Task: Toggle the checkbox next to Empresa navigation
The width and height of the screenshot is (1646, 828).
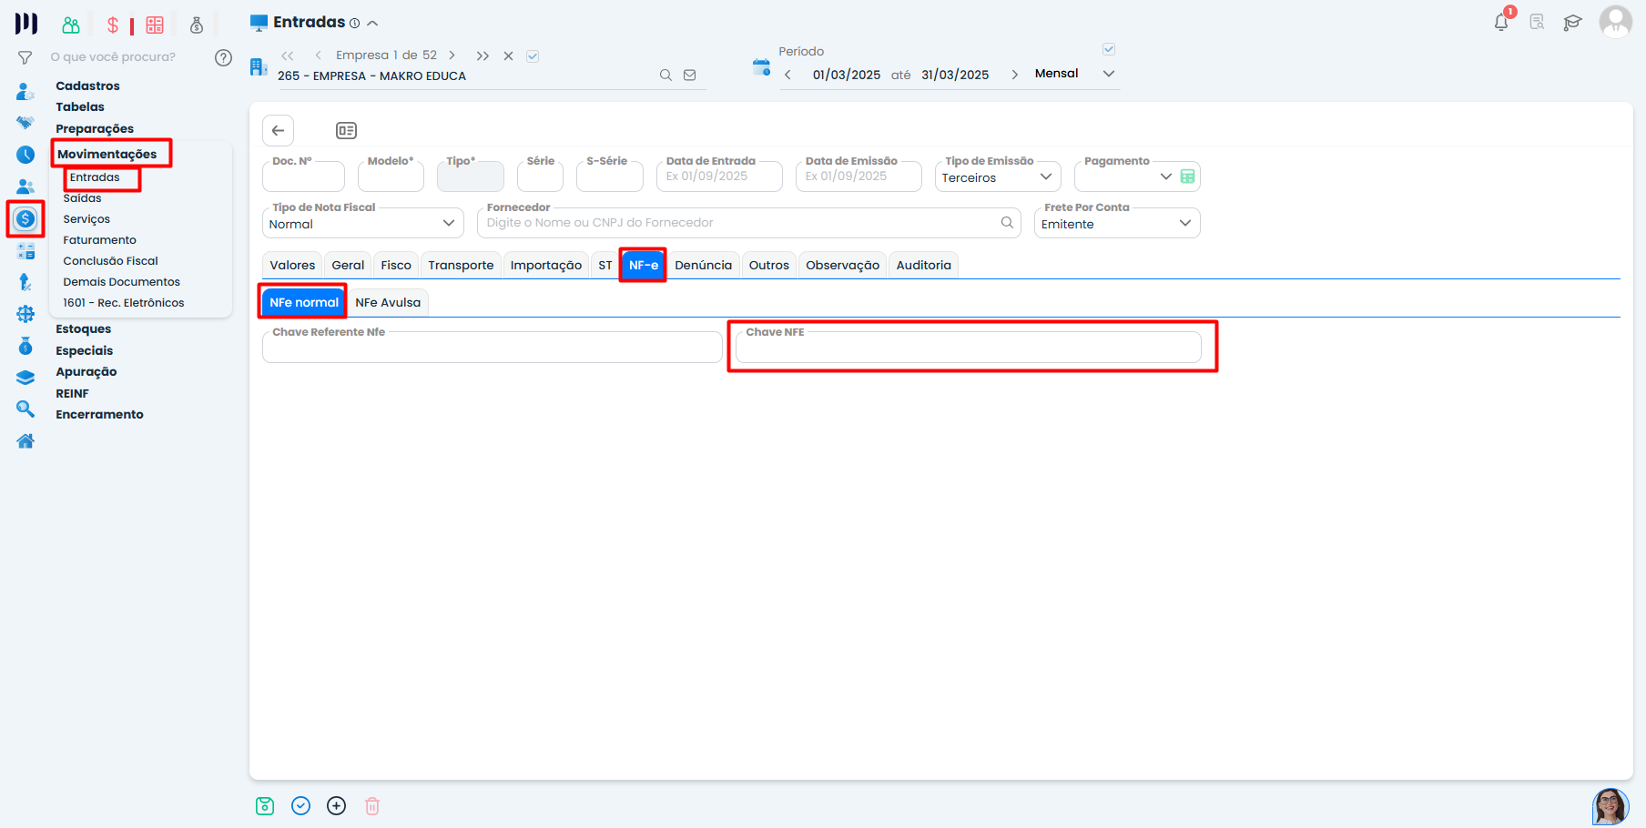Action: pyautogui.click(x=533, y=56)
